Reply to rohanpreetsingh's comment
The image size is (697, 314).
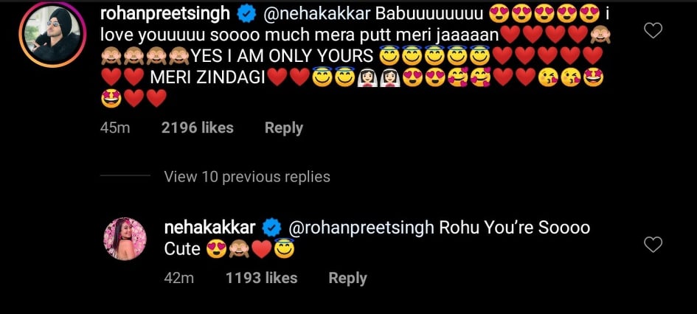pyautogui.click(x=283, y=128)
